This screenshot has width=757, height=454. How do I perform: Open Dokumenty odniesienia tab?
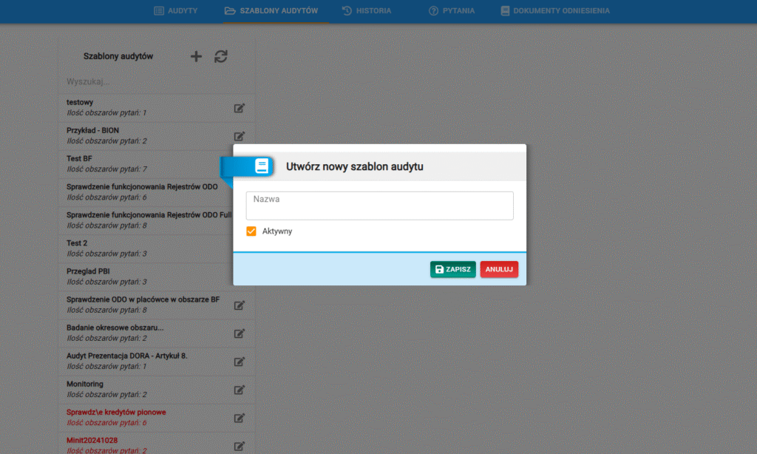[554, 11]
